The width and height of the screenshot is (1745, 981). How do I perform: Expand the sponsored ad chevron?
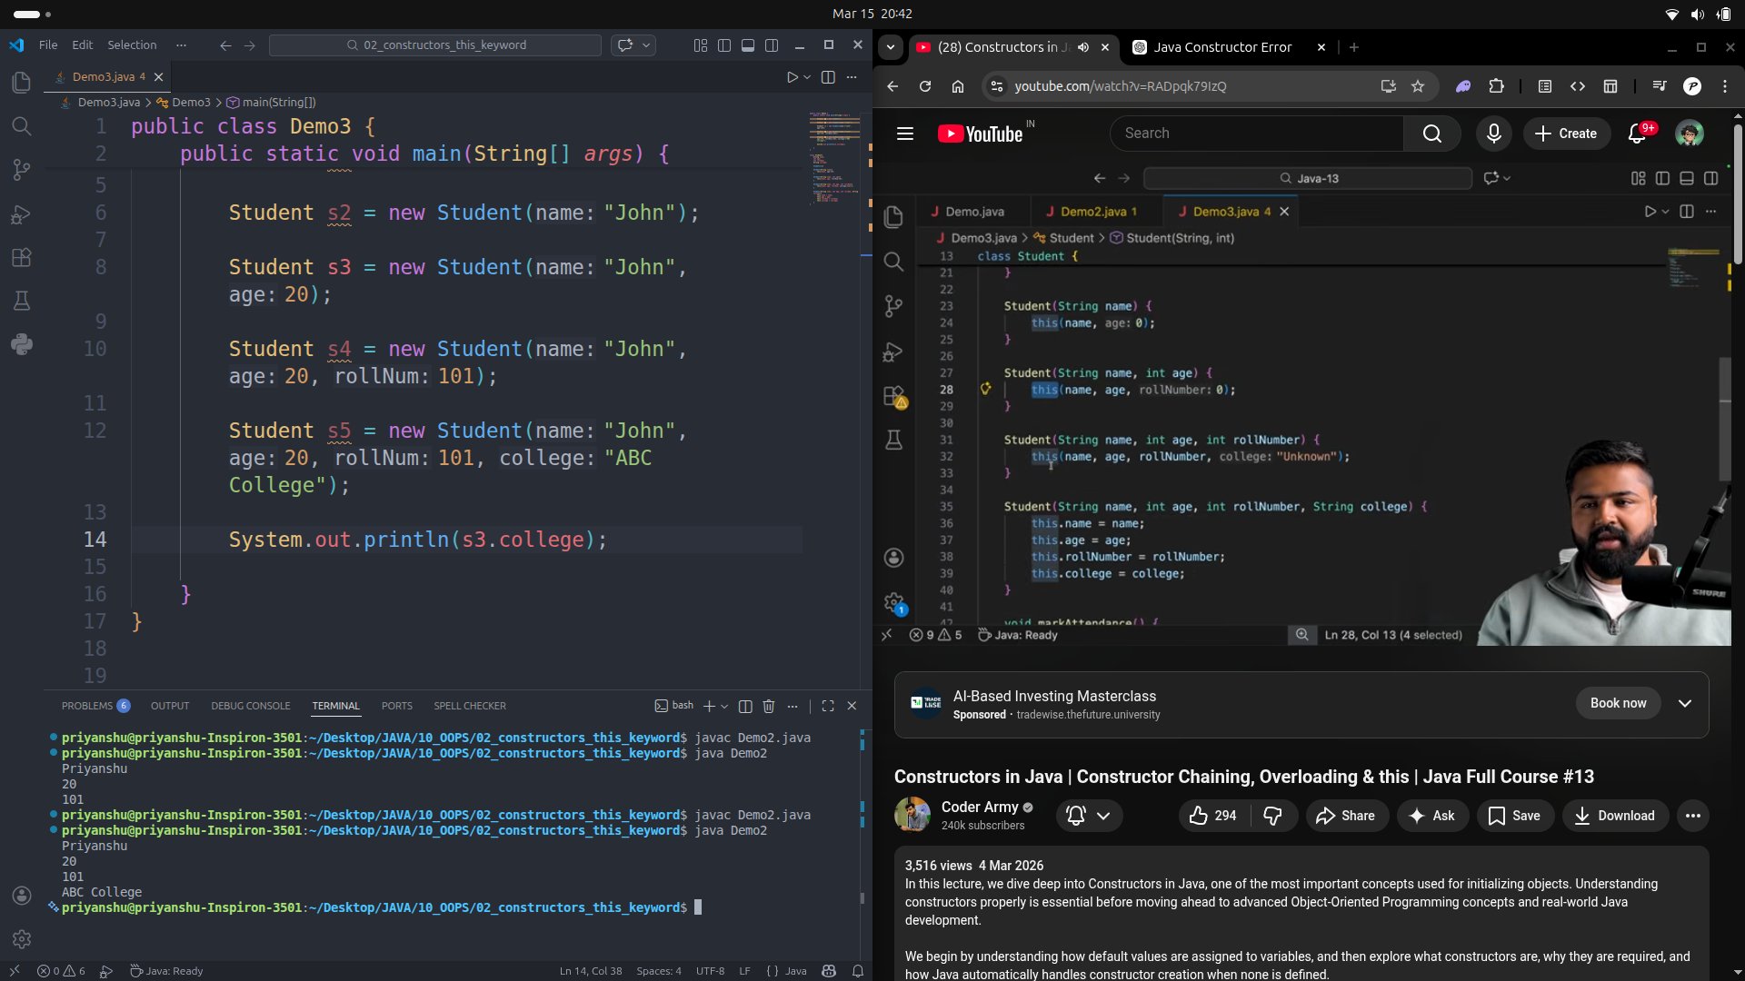1684,703
